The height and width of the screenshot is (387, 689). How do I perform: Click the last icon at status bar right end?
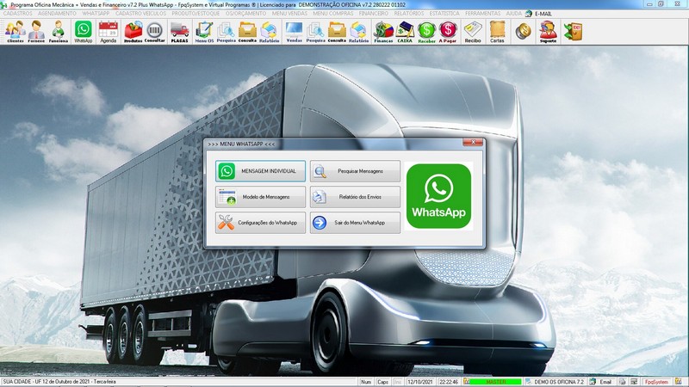(679, 382)
